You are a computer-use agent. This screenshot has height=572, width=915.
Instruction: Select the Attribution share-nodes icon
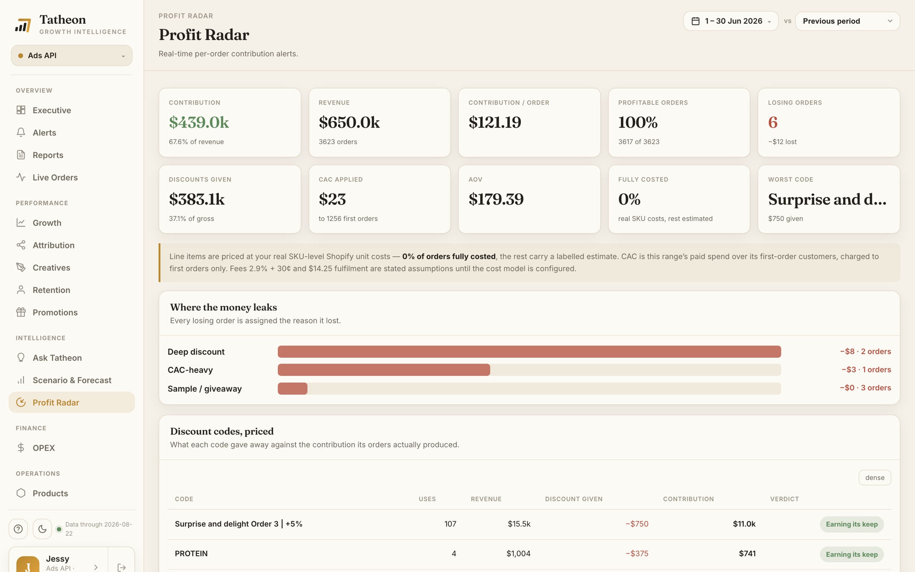21,245
